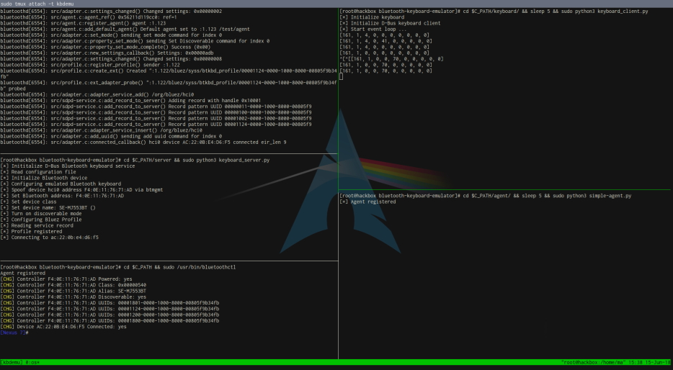Click the 'Turn on discoverable mode' line
Viewport: 673px width, 370px height.
(x=41, y=214)
